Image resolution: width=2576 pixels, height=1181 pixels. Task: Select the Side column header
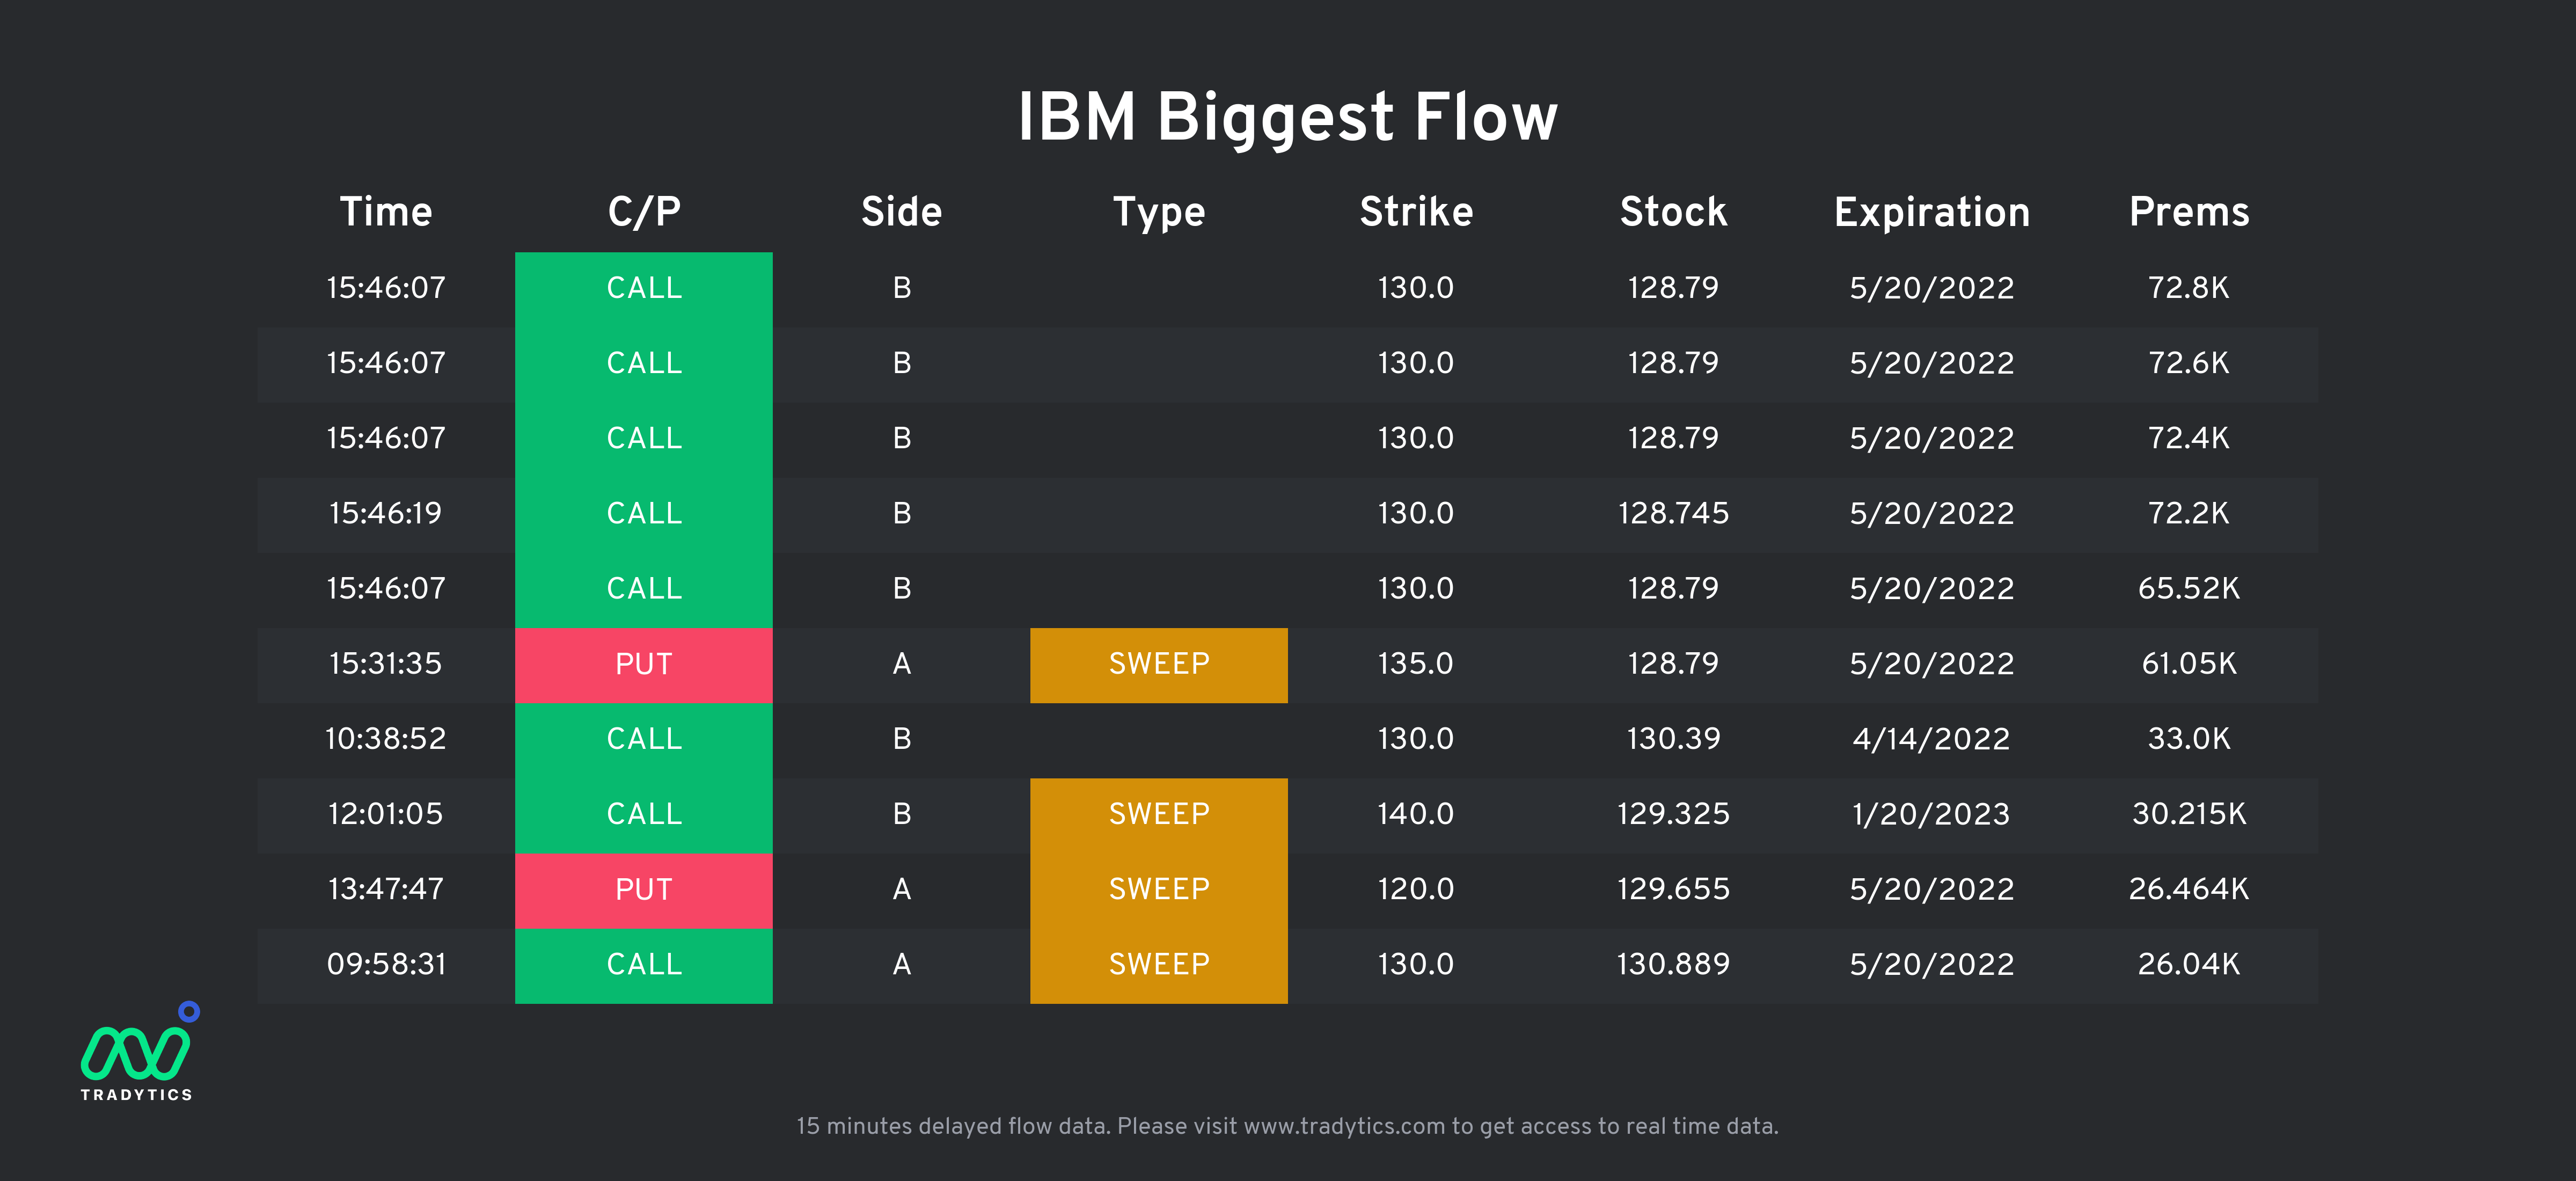pos(901,212)
